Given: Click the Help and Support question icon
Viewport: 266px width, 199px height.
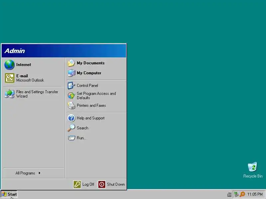Looking at the screenshot, I should [71, 118].
